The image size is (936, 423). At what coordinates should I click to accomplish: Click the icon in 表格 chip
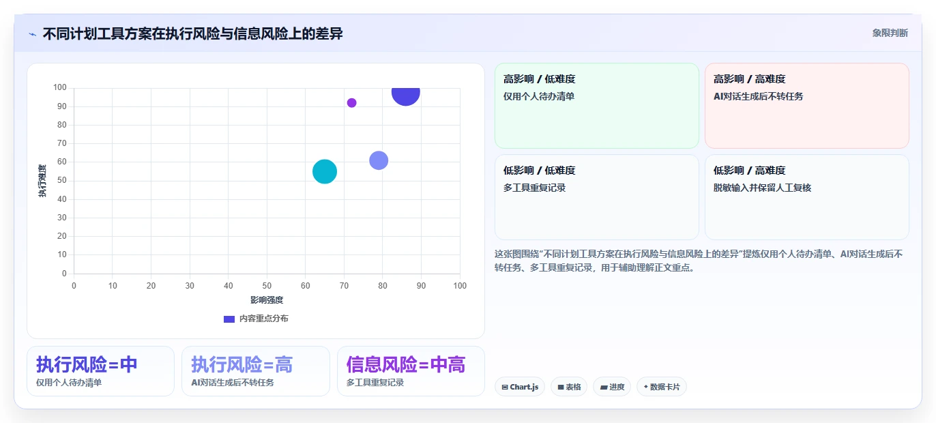click(561, 388)
